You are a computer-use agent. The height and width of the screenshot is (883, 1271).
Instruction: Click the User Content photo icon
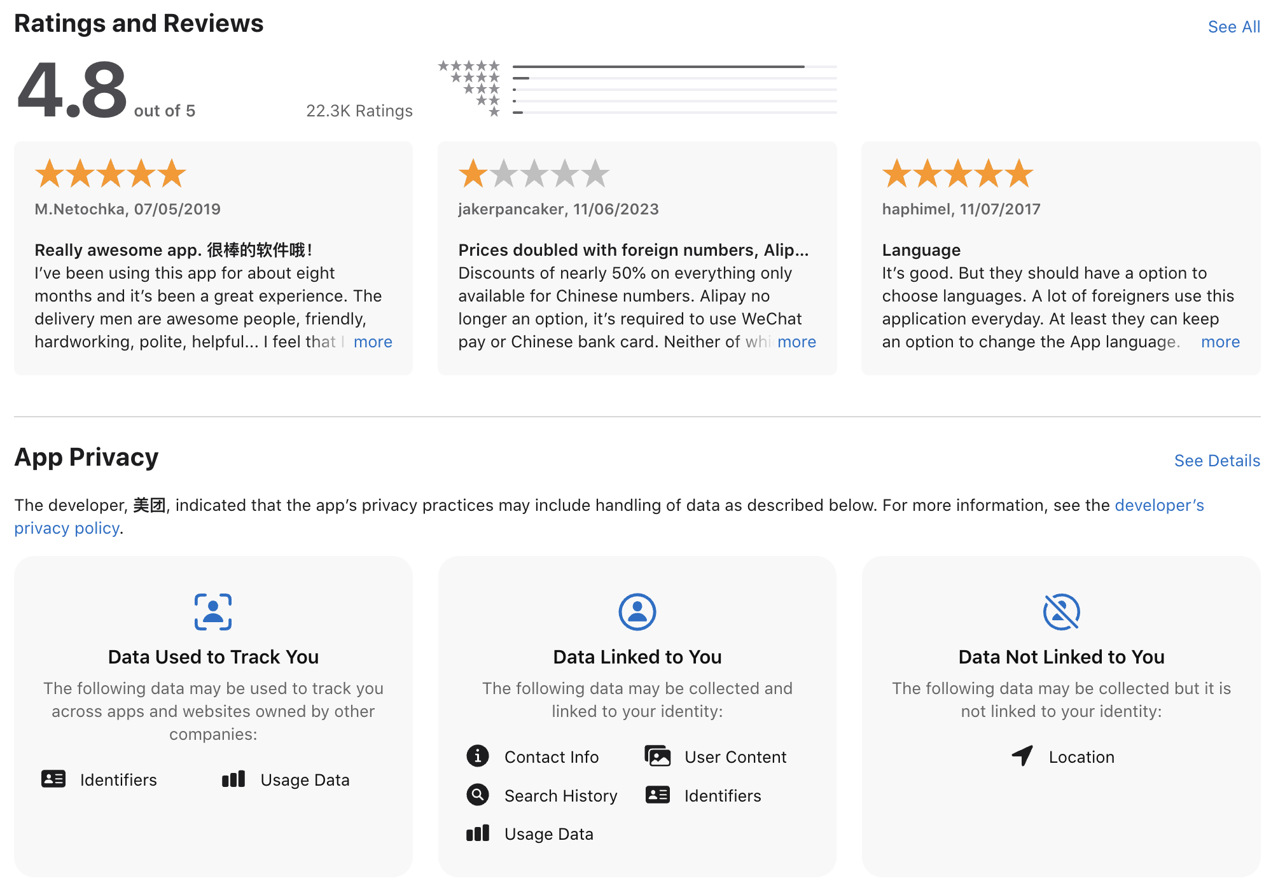(x=658, y=756)
